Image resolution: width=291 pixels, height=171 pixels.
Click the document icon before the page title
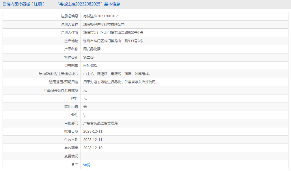(4, 4)
